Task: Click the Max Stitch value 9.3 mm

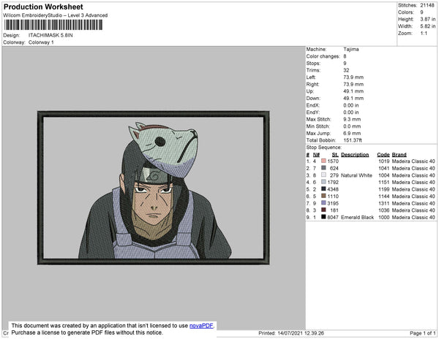Action: click(352, 119)
